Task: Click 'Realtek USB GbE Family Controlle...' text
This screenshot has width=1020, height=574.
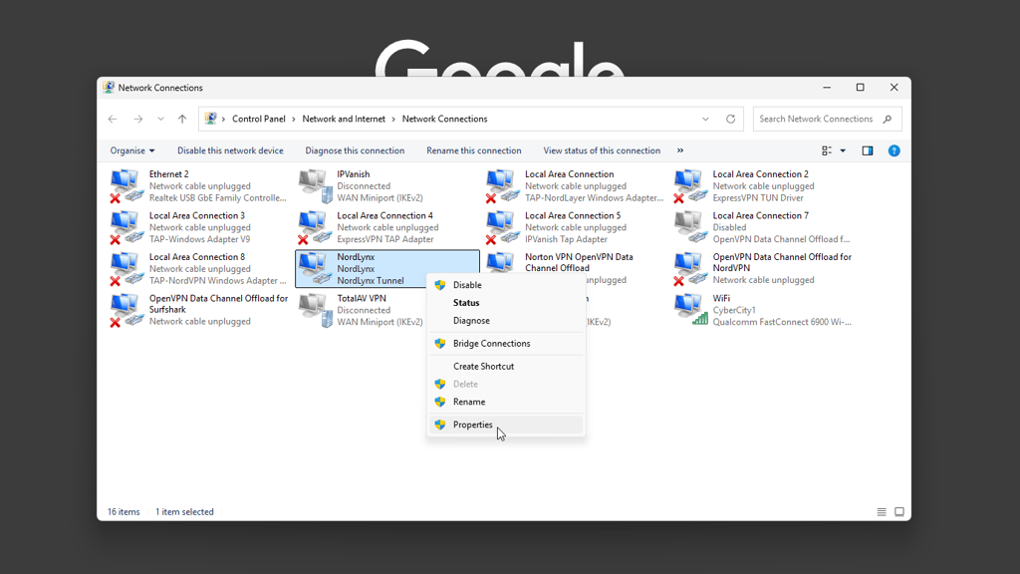Action: [217, 198]
